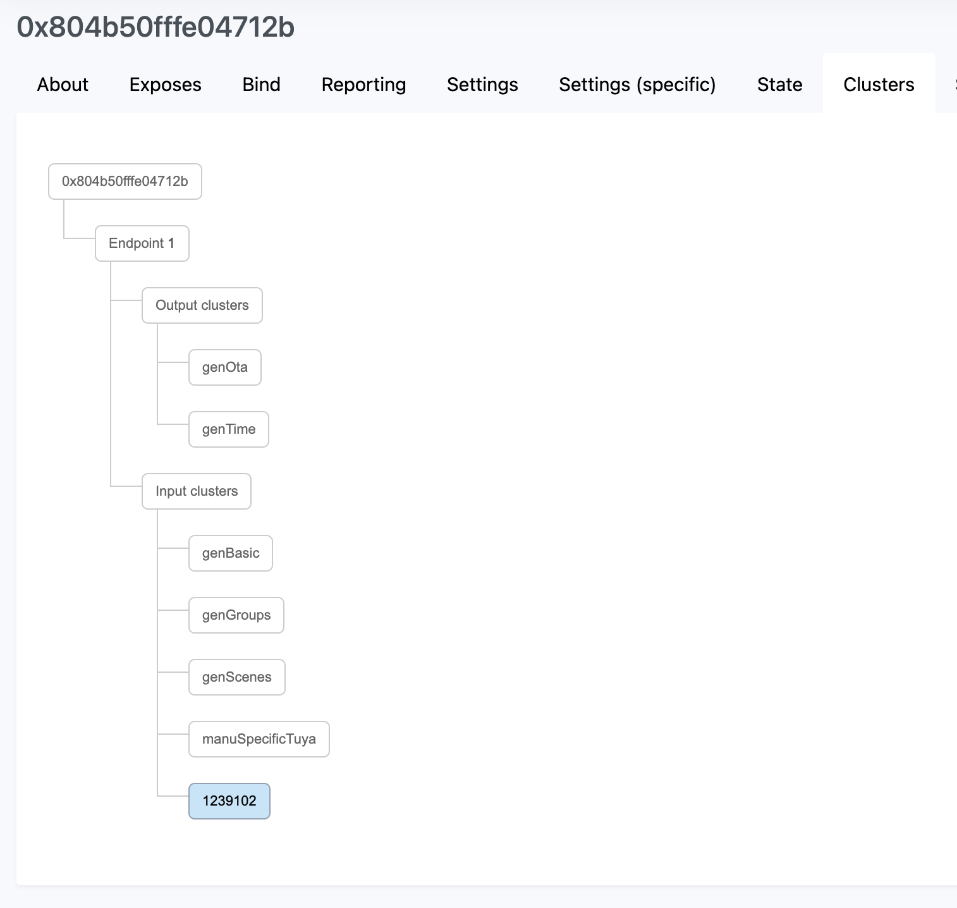Select the genTime cluster

click(228, 429)
